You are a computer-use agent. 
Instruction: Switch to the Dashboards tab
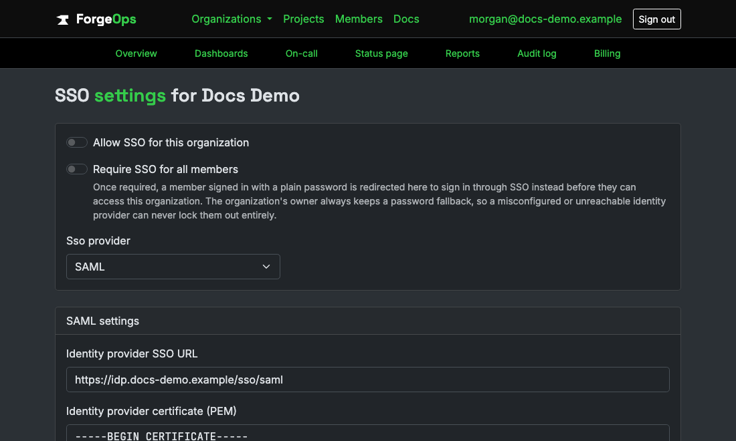pos(221,53)
